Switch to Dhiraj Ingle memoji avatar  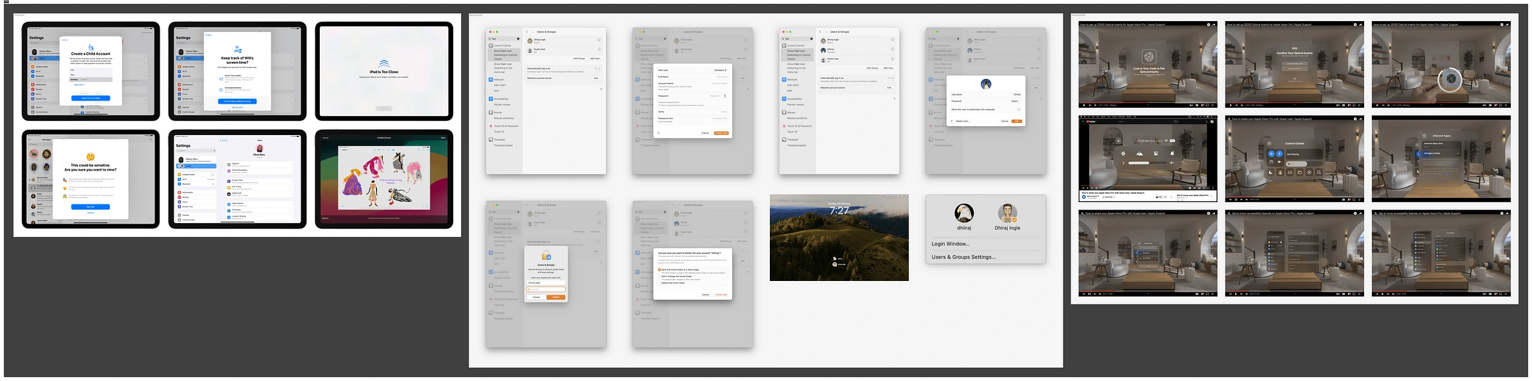pyautogui.click(x=1007, y=213)
